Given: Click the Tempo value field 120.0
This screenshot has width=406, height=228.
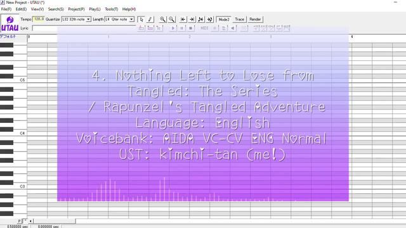Looking at the screenshot, I should [38, 19].
